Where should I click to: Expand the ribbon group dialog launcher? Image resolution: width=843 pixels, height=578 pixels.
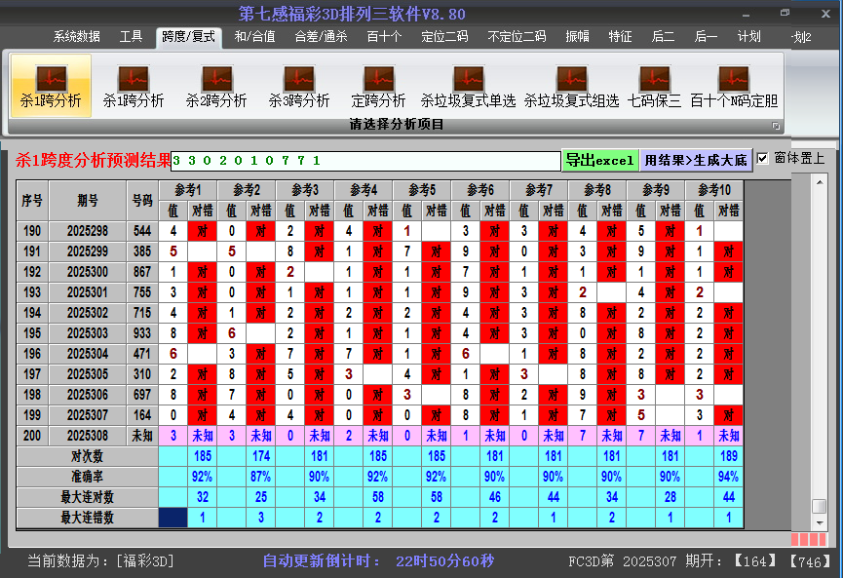coord(777,126)
